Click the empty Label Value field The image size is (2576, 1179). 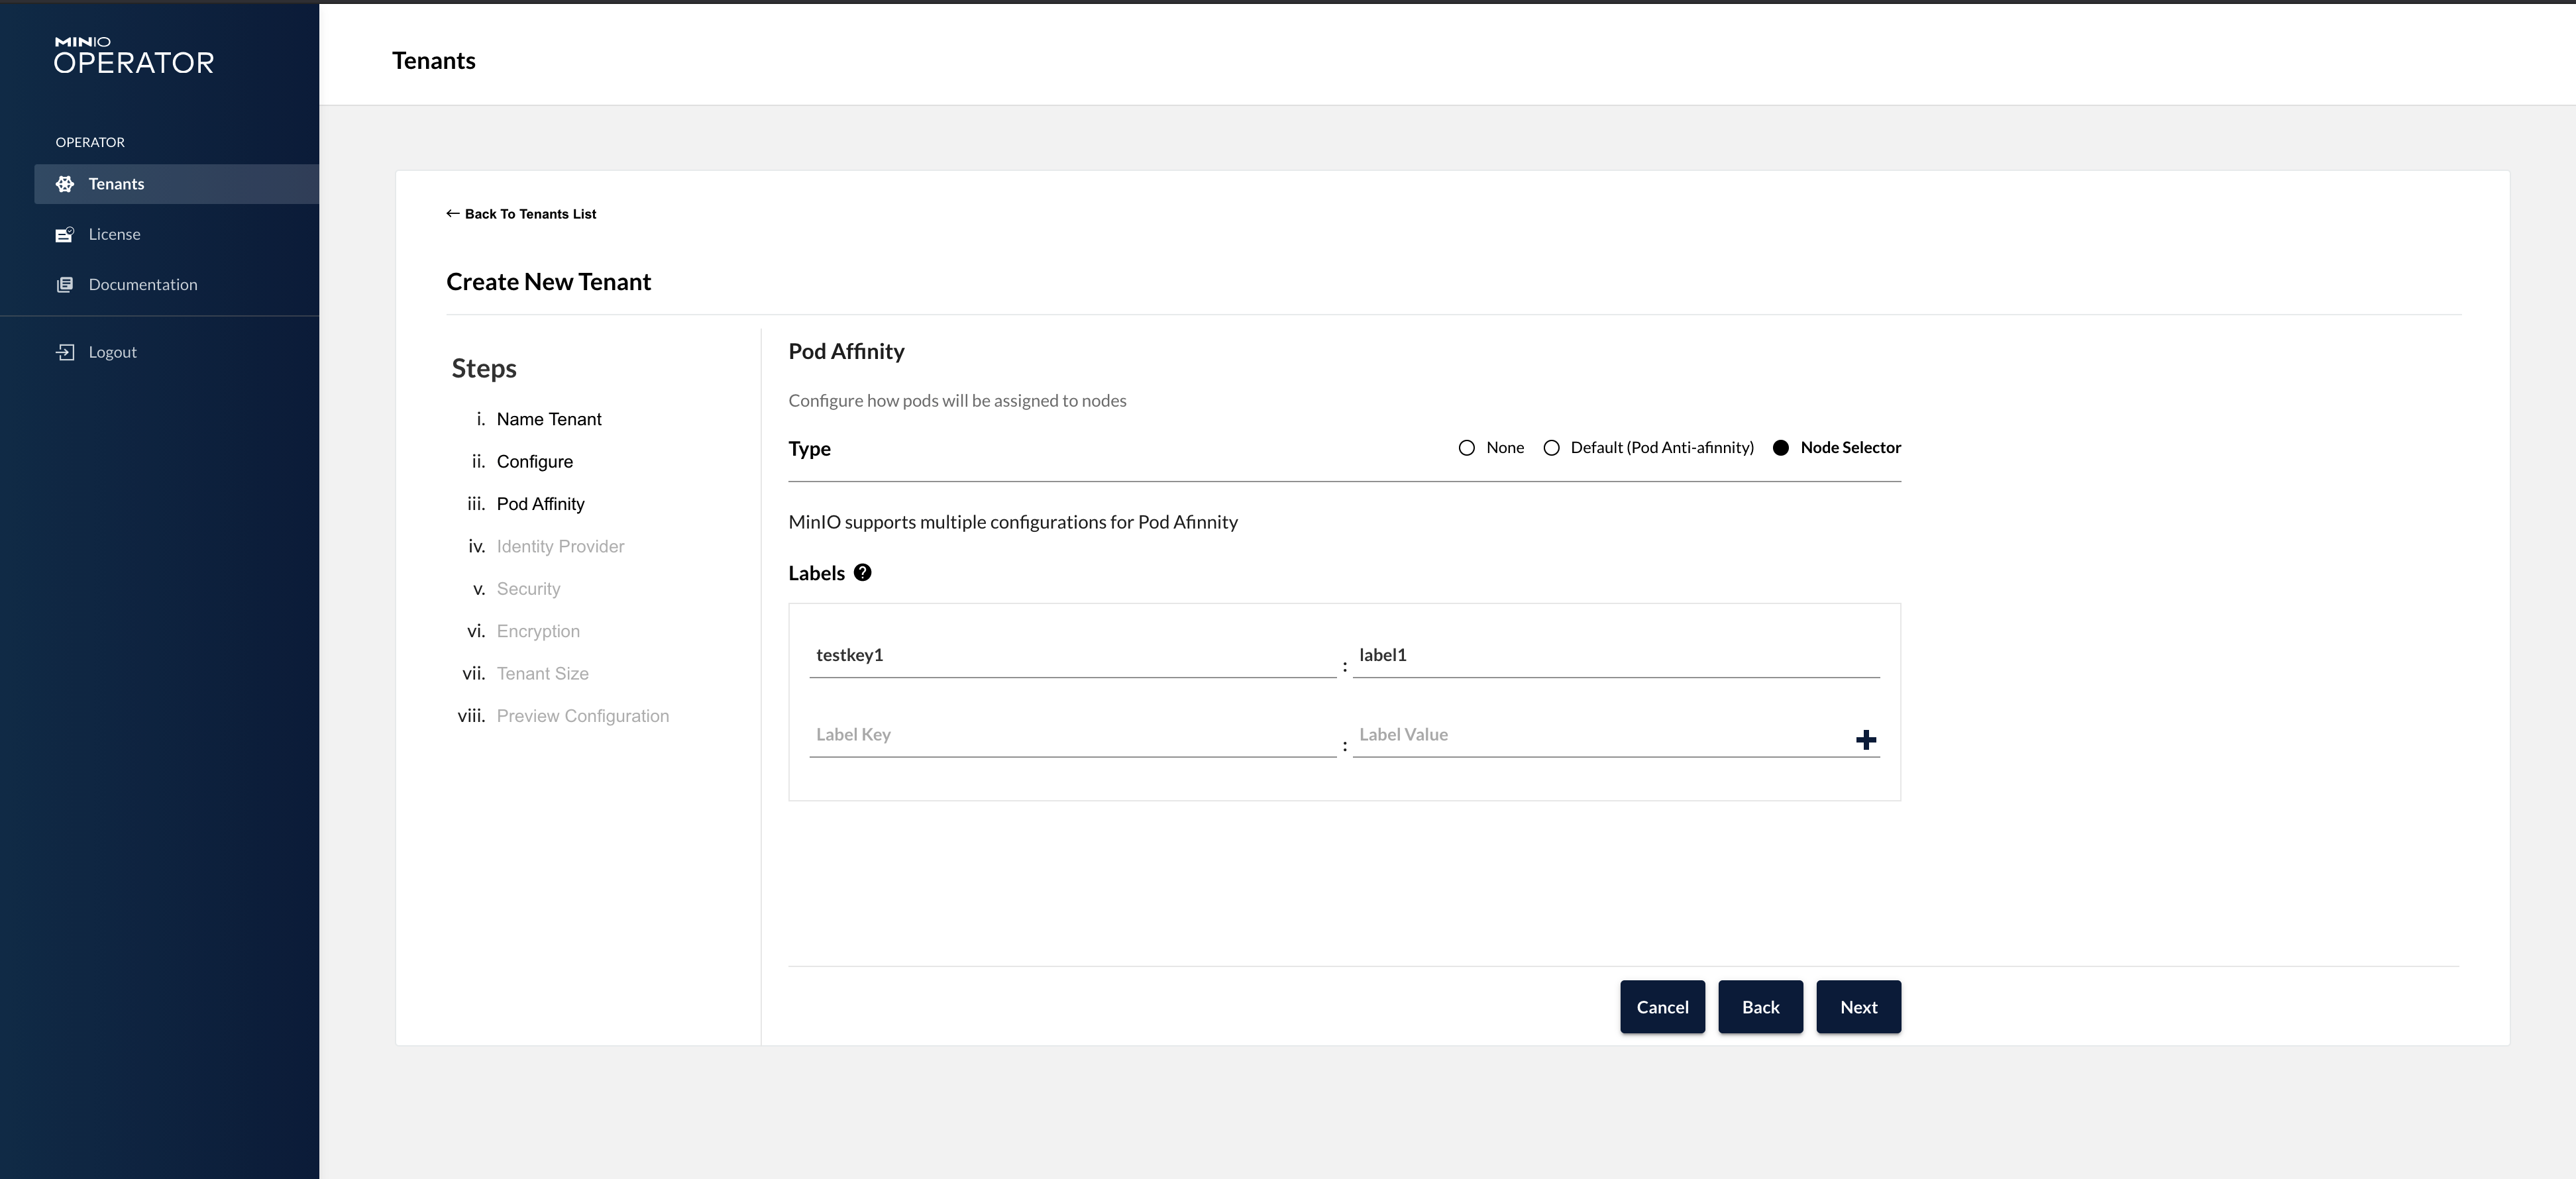tap(1598, 735)
